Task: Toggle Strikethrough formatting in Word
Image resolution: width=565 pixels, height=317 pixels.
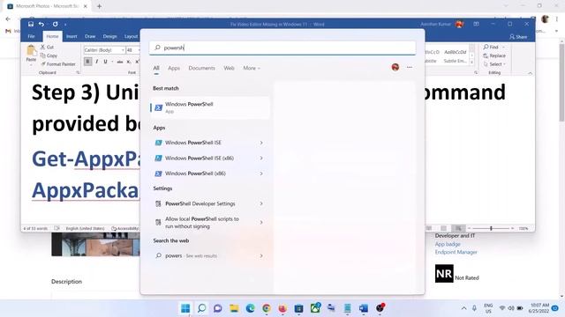Action: pos(120,62)
